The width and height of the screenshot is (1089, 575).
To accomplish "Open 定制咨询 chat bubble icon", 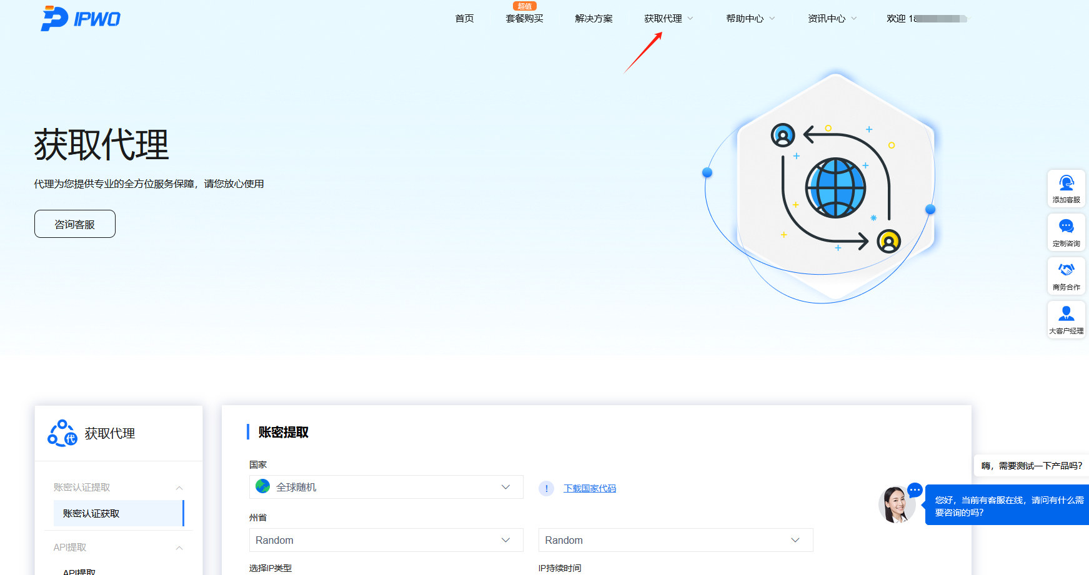I will (1066, 231).
